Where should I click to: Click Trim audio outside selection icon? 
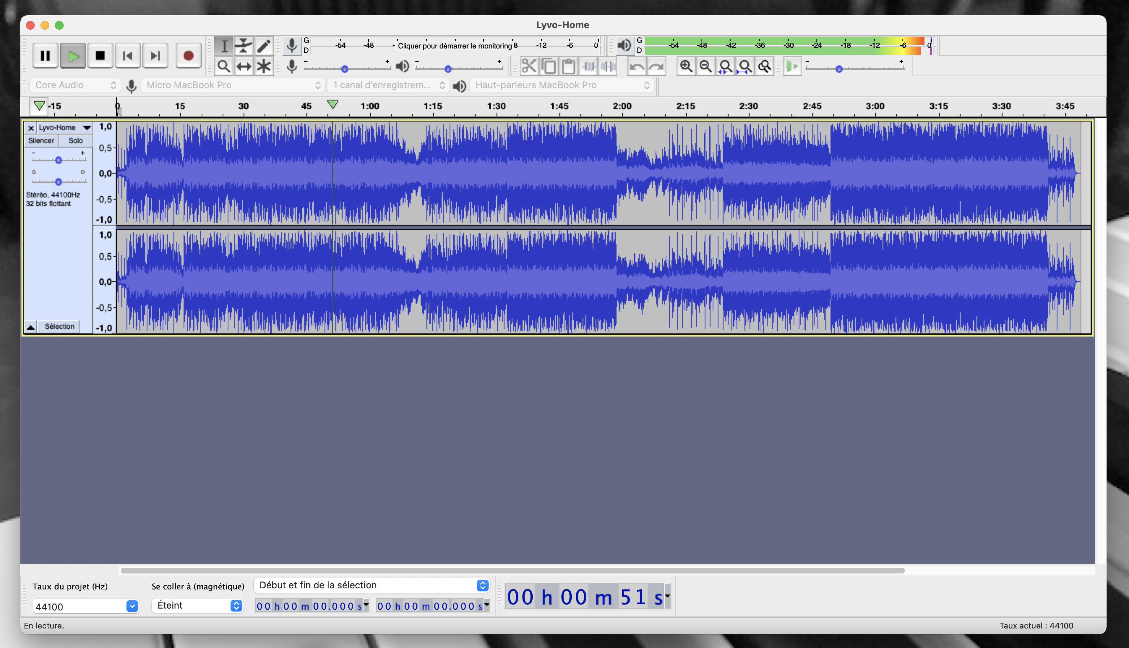(x=588, y=66)
